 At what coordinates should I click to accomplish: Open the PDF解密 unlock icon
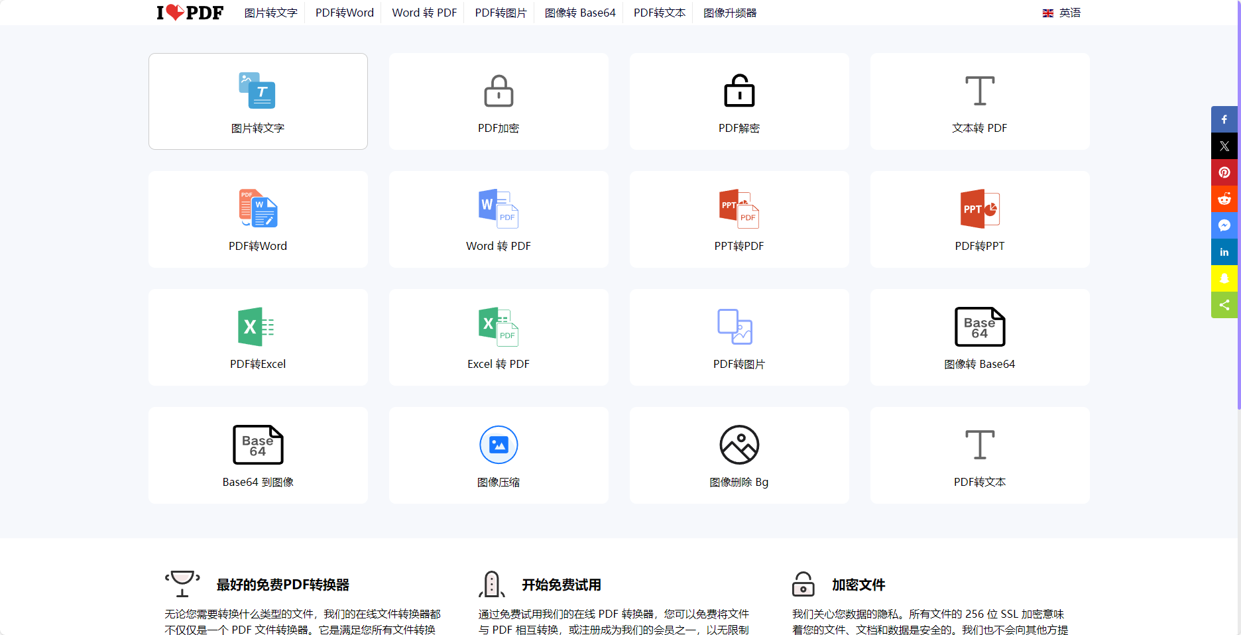click(739, 91)
